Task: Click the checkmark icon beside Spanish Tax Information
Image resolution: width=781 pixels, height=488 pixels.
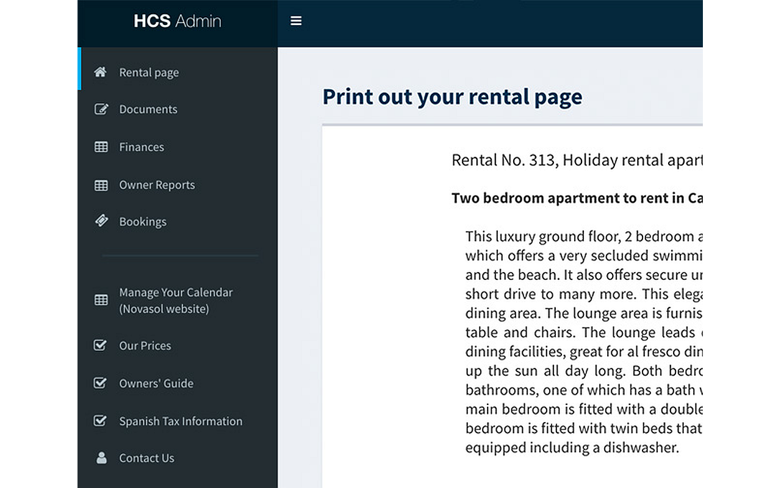Action: tap(100, 421)
